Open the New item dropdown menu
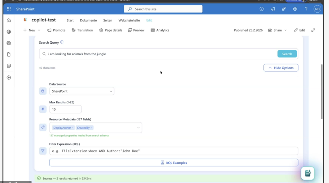Viewport: 329px width, 183px height. tap(32, 30)
